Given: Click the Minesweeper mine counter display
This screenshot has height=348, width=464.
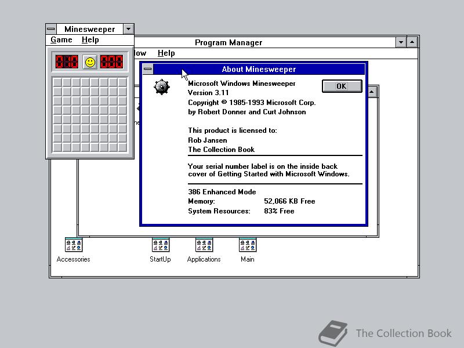Looking at the screenshot, I should (67, 62).
